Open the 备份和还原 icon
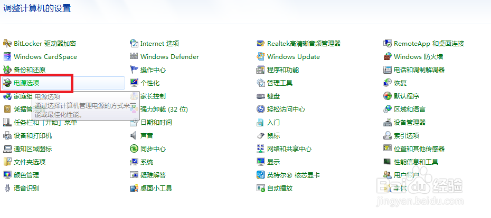The width and height of the screenshot is (491, 218). (7, 70)
